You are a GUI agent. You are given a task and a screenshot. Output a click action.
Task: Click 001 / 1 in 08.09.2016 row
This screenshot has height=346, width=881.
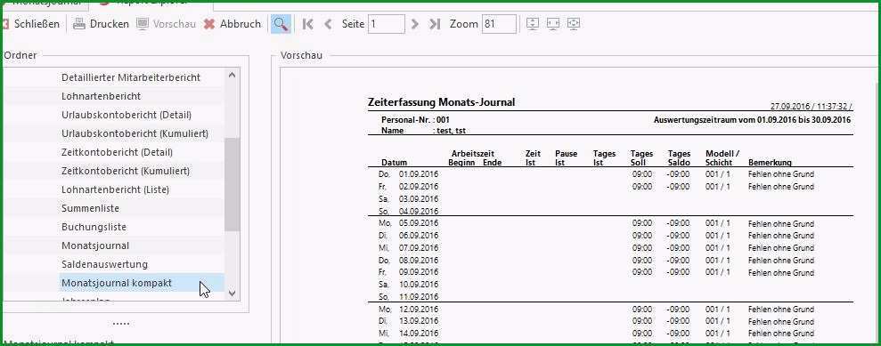pos(718,261)
